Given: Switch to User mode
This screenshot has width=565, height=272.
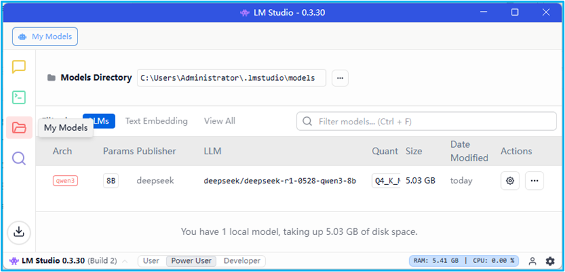Looking at the screenshot, I should (x=151, y=261).
